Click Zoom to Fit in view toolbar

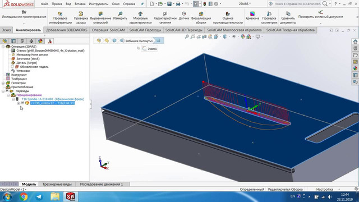187,36
